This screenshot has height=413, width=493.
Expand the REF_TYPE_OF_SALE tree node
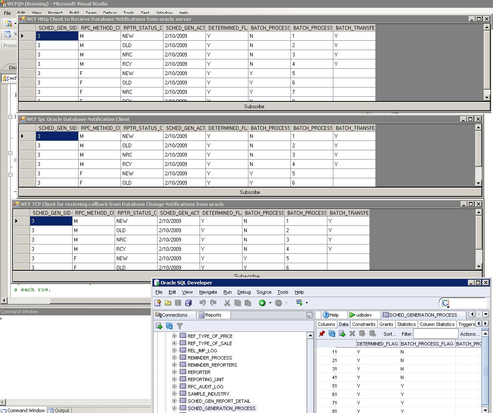174,343
